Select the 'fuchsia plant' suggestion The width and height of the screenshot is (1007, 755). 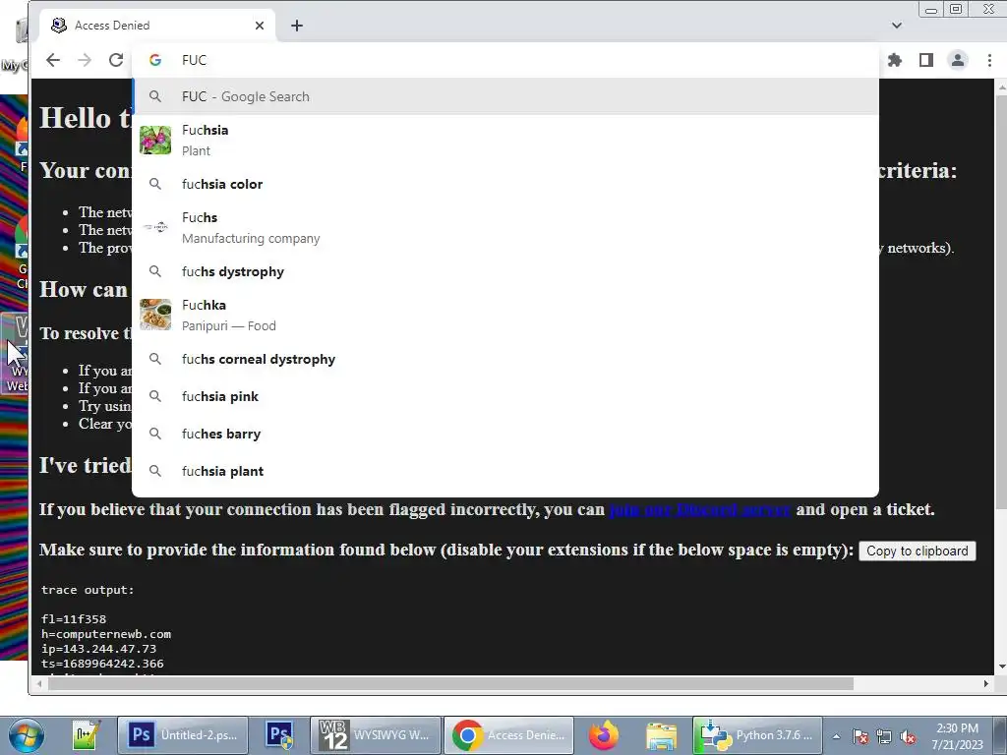504,471
